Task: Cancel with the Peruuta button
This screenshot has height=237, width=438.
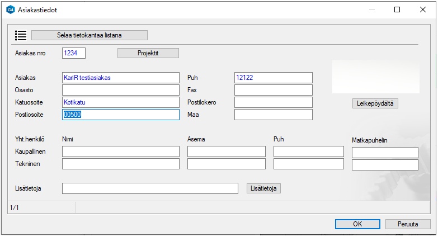Action: pyautogui.click(x=408, y=224)
